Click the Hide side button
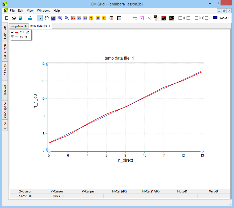Screen dimensions: 234x208 (x=5, y=126)
